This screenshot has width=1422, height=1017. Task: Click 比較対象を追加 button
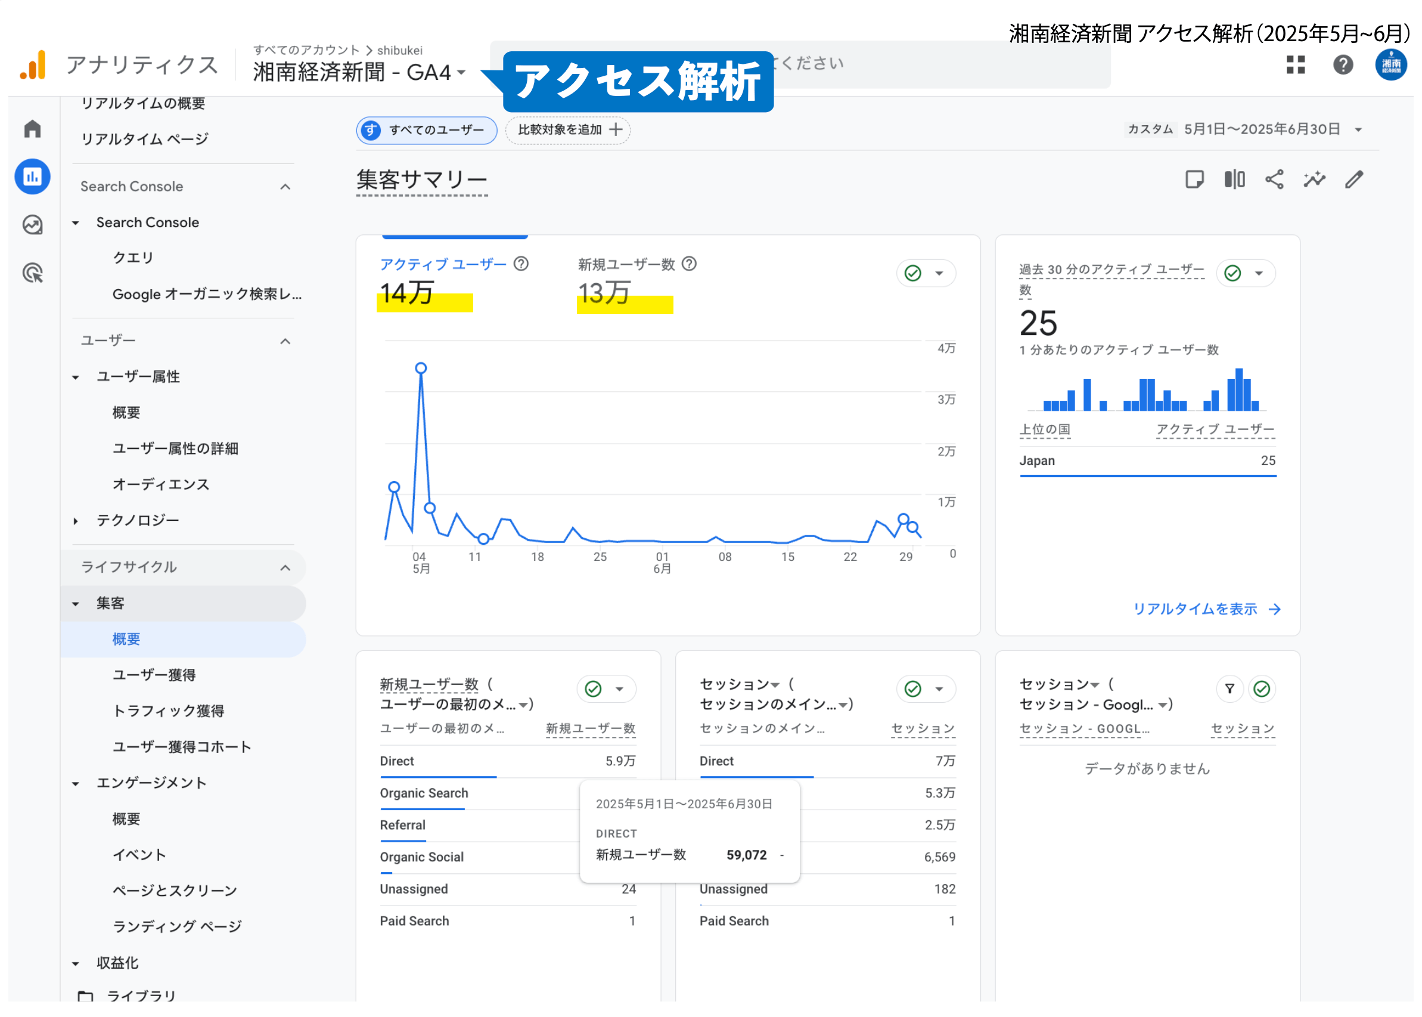pyautogui.click(x=568, y=129)
